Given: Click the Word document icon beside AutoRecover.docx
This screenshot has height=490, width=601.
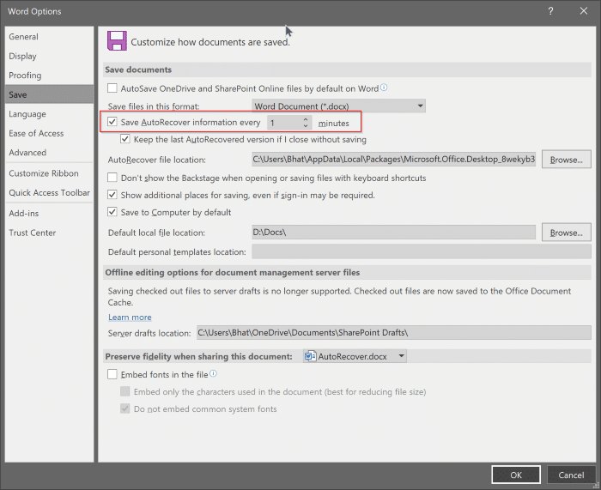Looking at the screenshot, I should click(x=310, y=356).
